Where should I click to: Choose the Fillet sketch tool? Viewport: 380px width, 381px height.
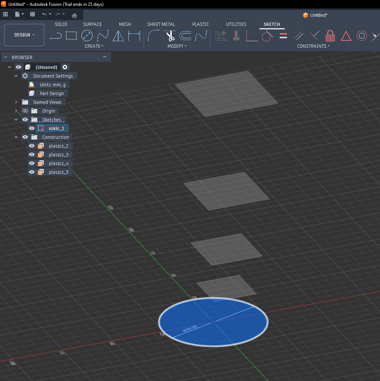pos(154,36)
